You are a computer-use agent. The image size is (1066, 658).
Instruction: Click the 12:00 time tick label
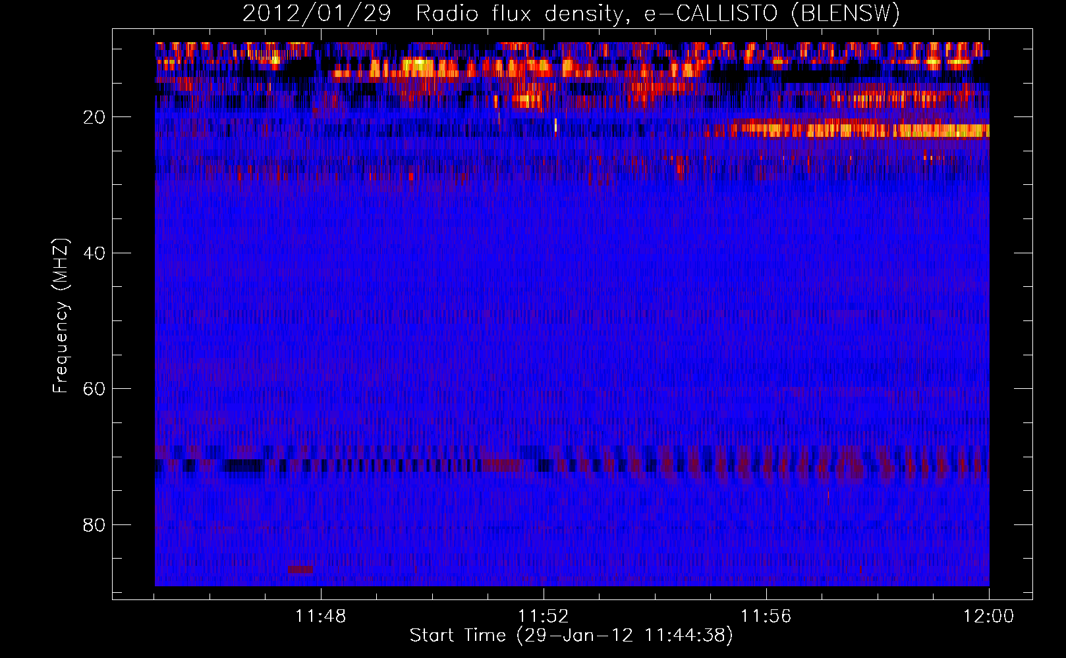click(x=989, y=617)
